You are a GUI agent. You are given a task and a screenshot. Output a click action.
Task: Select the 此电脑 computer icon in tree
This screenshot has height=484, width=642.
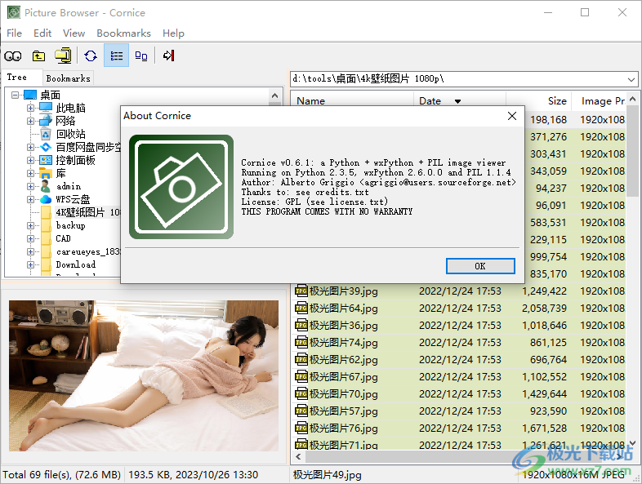click(46, 108)
